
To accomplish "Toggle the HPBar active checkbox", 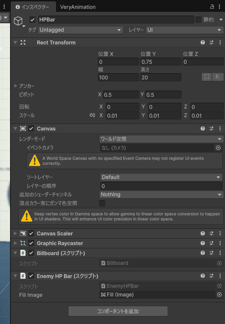I will pos(33,20).
